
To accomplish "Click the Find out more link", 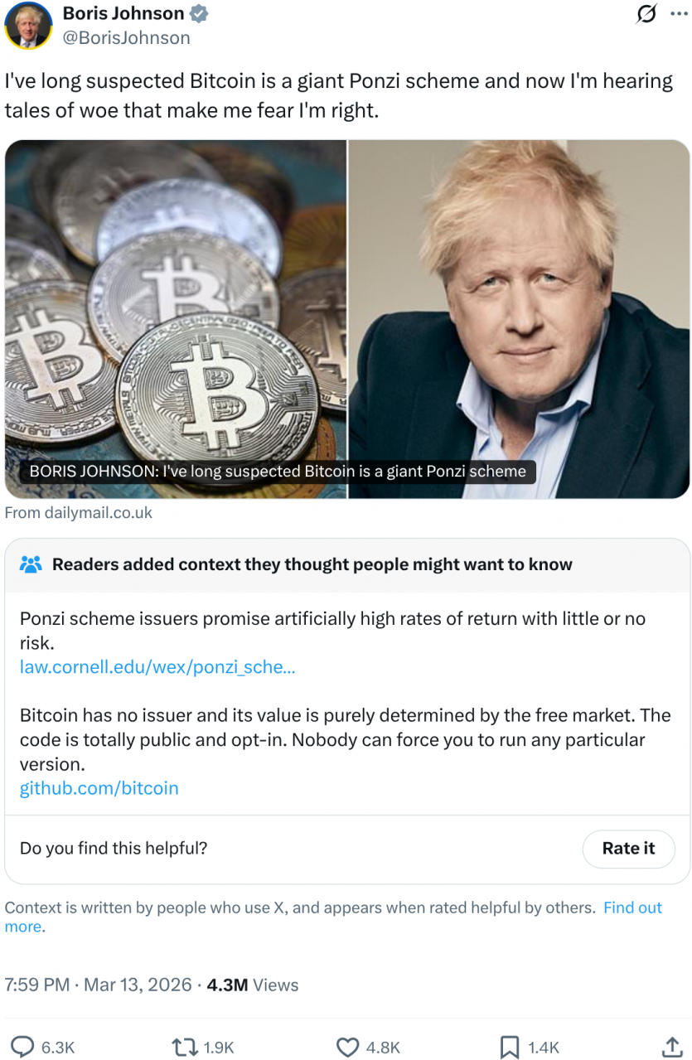I will 333,917.
